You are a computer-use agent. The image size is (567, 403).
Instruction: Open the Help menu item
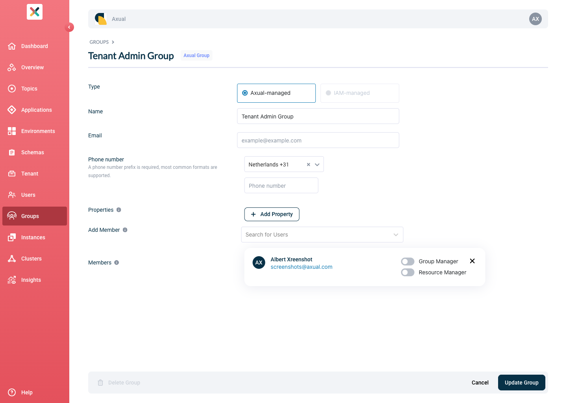click(x=35, y=392)
